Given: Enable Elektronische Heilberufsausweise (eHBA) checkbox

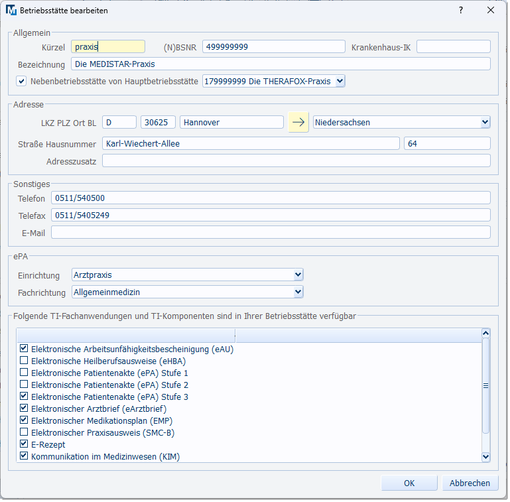Looking at the screenshot, I should tap(24, 361).
